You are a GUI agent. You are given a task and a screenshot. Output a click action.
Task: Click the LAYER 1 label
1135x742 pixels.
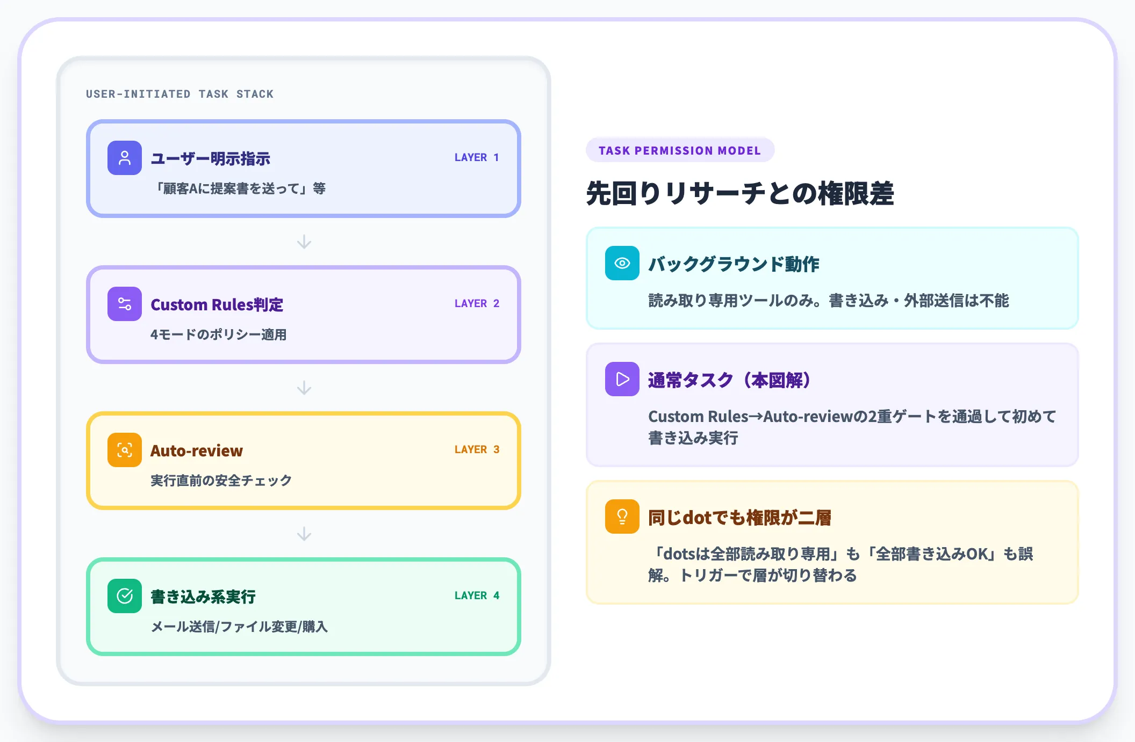click(477, 157)
